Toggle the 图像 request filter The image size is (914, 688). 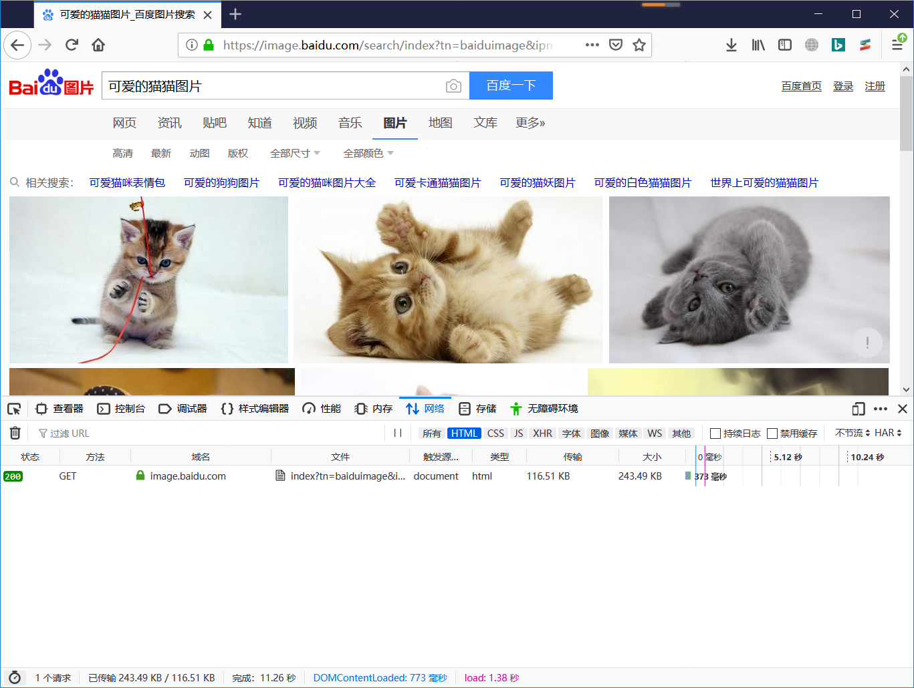click(x=600, y=434)
